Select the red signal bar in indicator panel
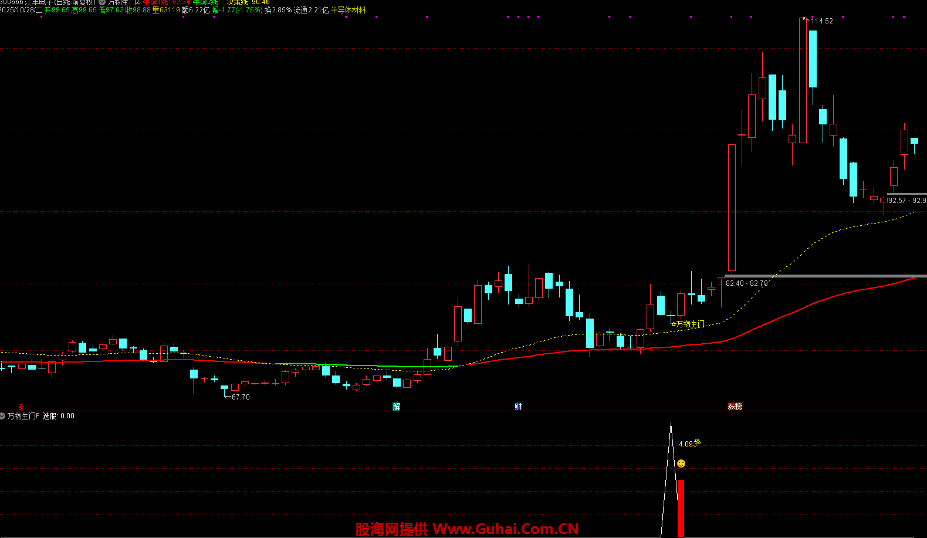 click(x=681, y=507)
